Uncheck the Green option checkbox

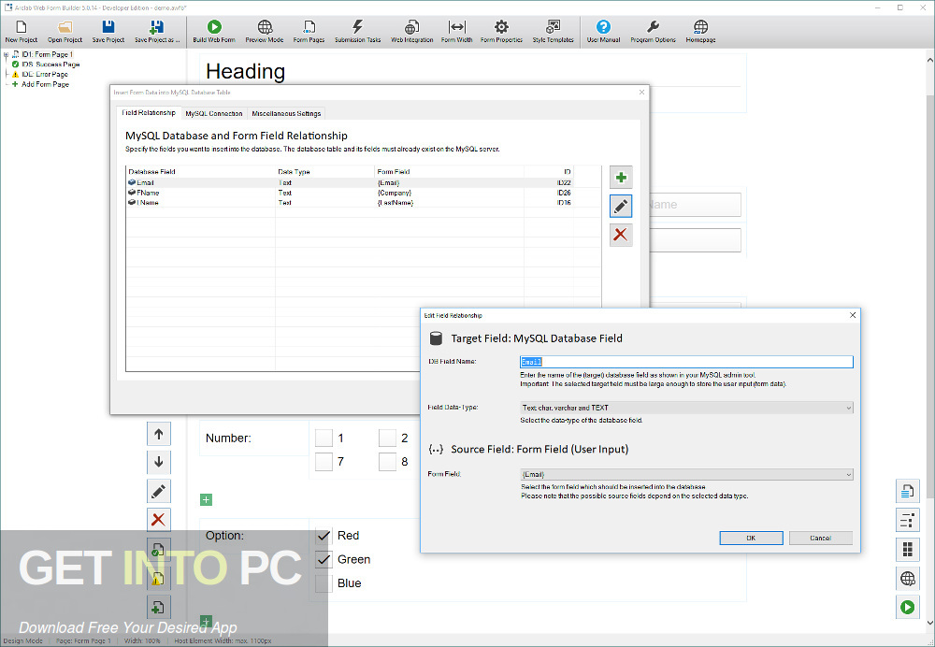coord(324,559)
